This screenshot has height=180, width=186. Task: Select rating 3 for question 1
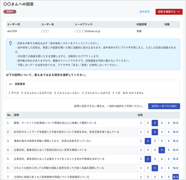pyautogui.click(x=155, y=123)
